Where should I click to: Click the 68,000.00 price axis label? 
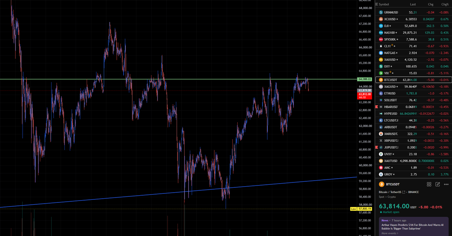pos(365,8)
